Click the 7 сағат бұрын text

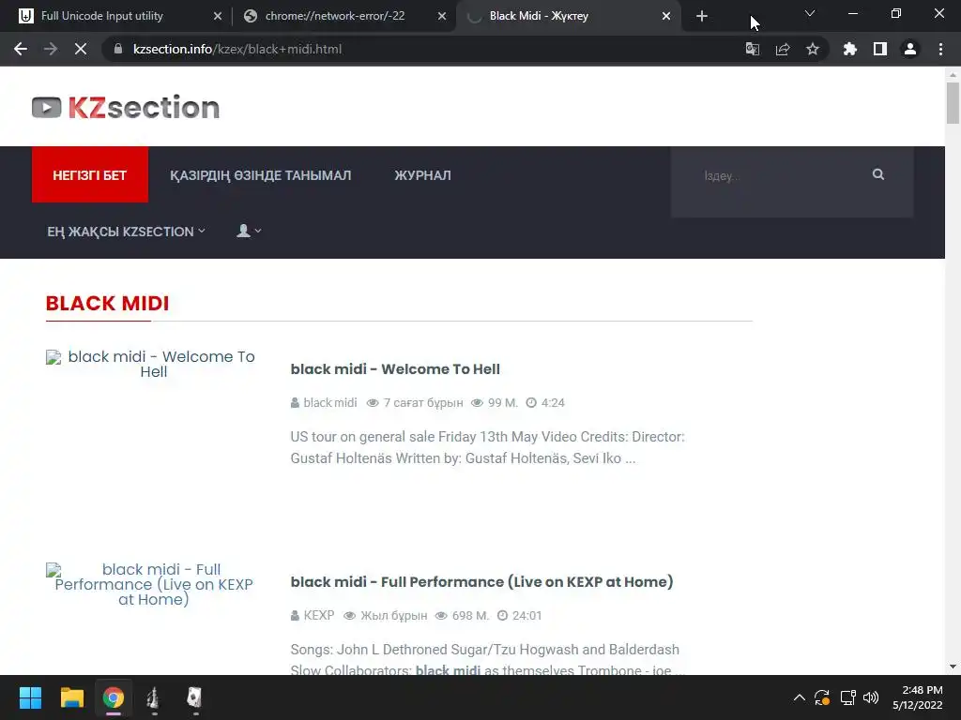click(x=423, y=403)
